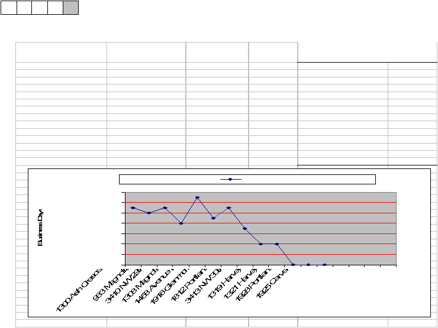The height and width of the screenshot is (328, 438).
Task: Click the last data point on the chart baseline
Action: pos(324,265)
